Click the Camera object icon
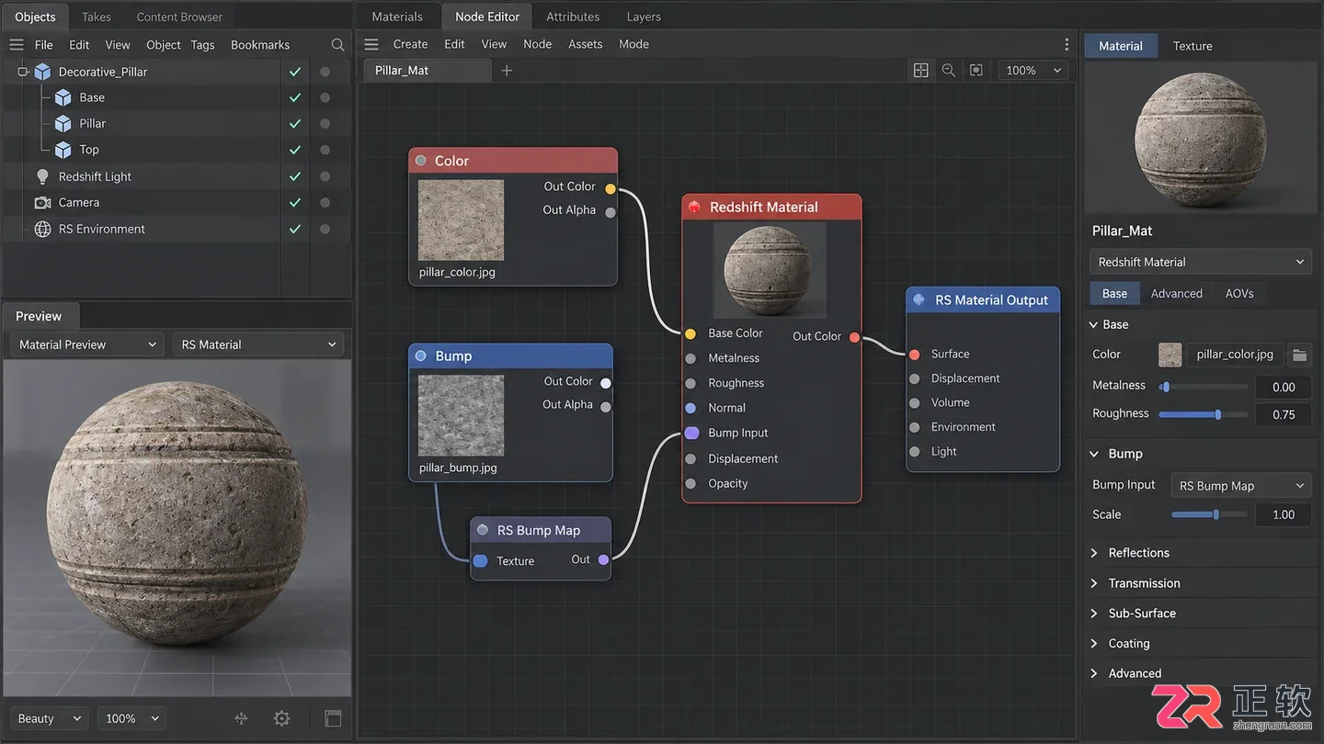Screen dimensions: 1324x744 (x=42, y=202)
